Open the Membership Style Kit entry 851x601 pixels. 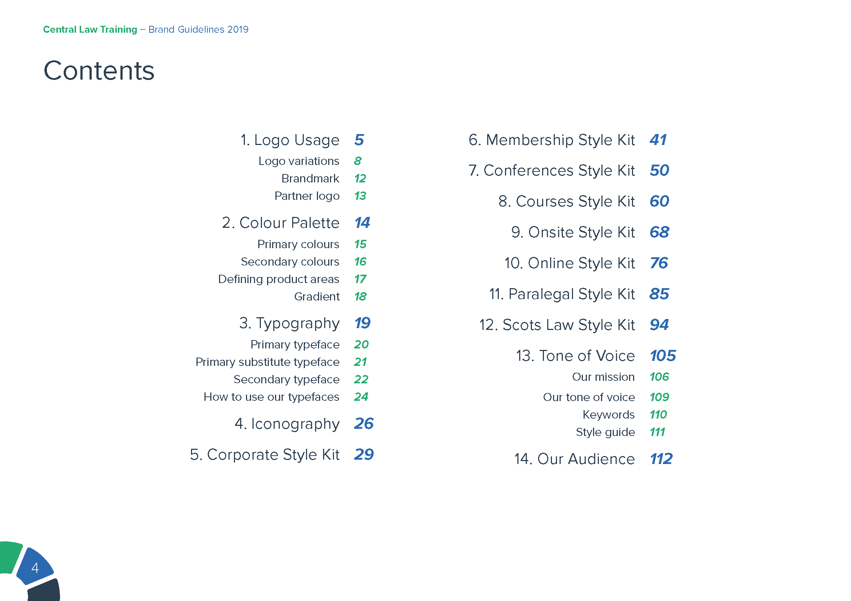(x=551, y=140)
